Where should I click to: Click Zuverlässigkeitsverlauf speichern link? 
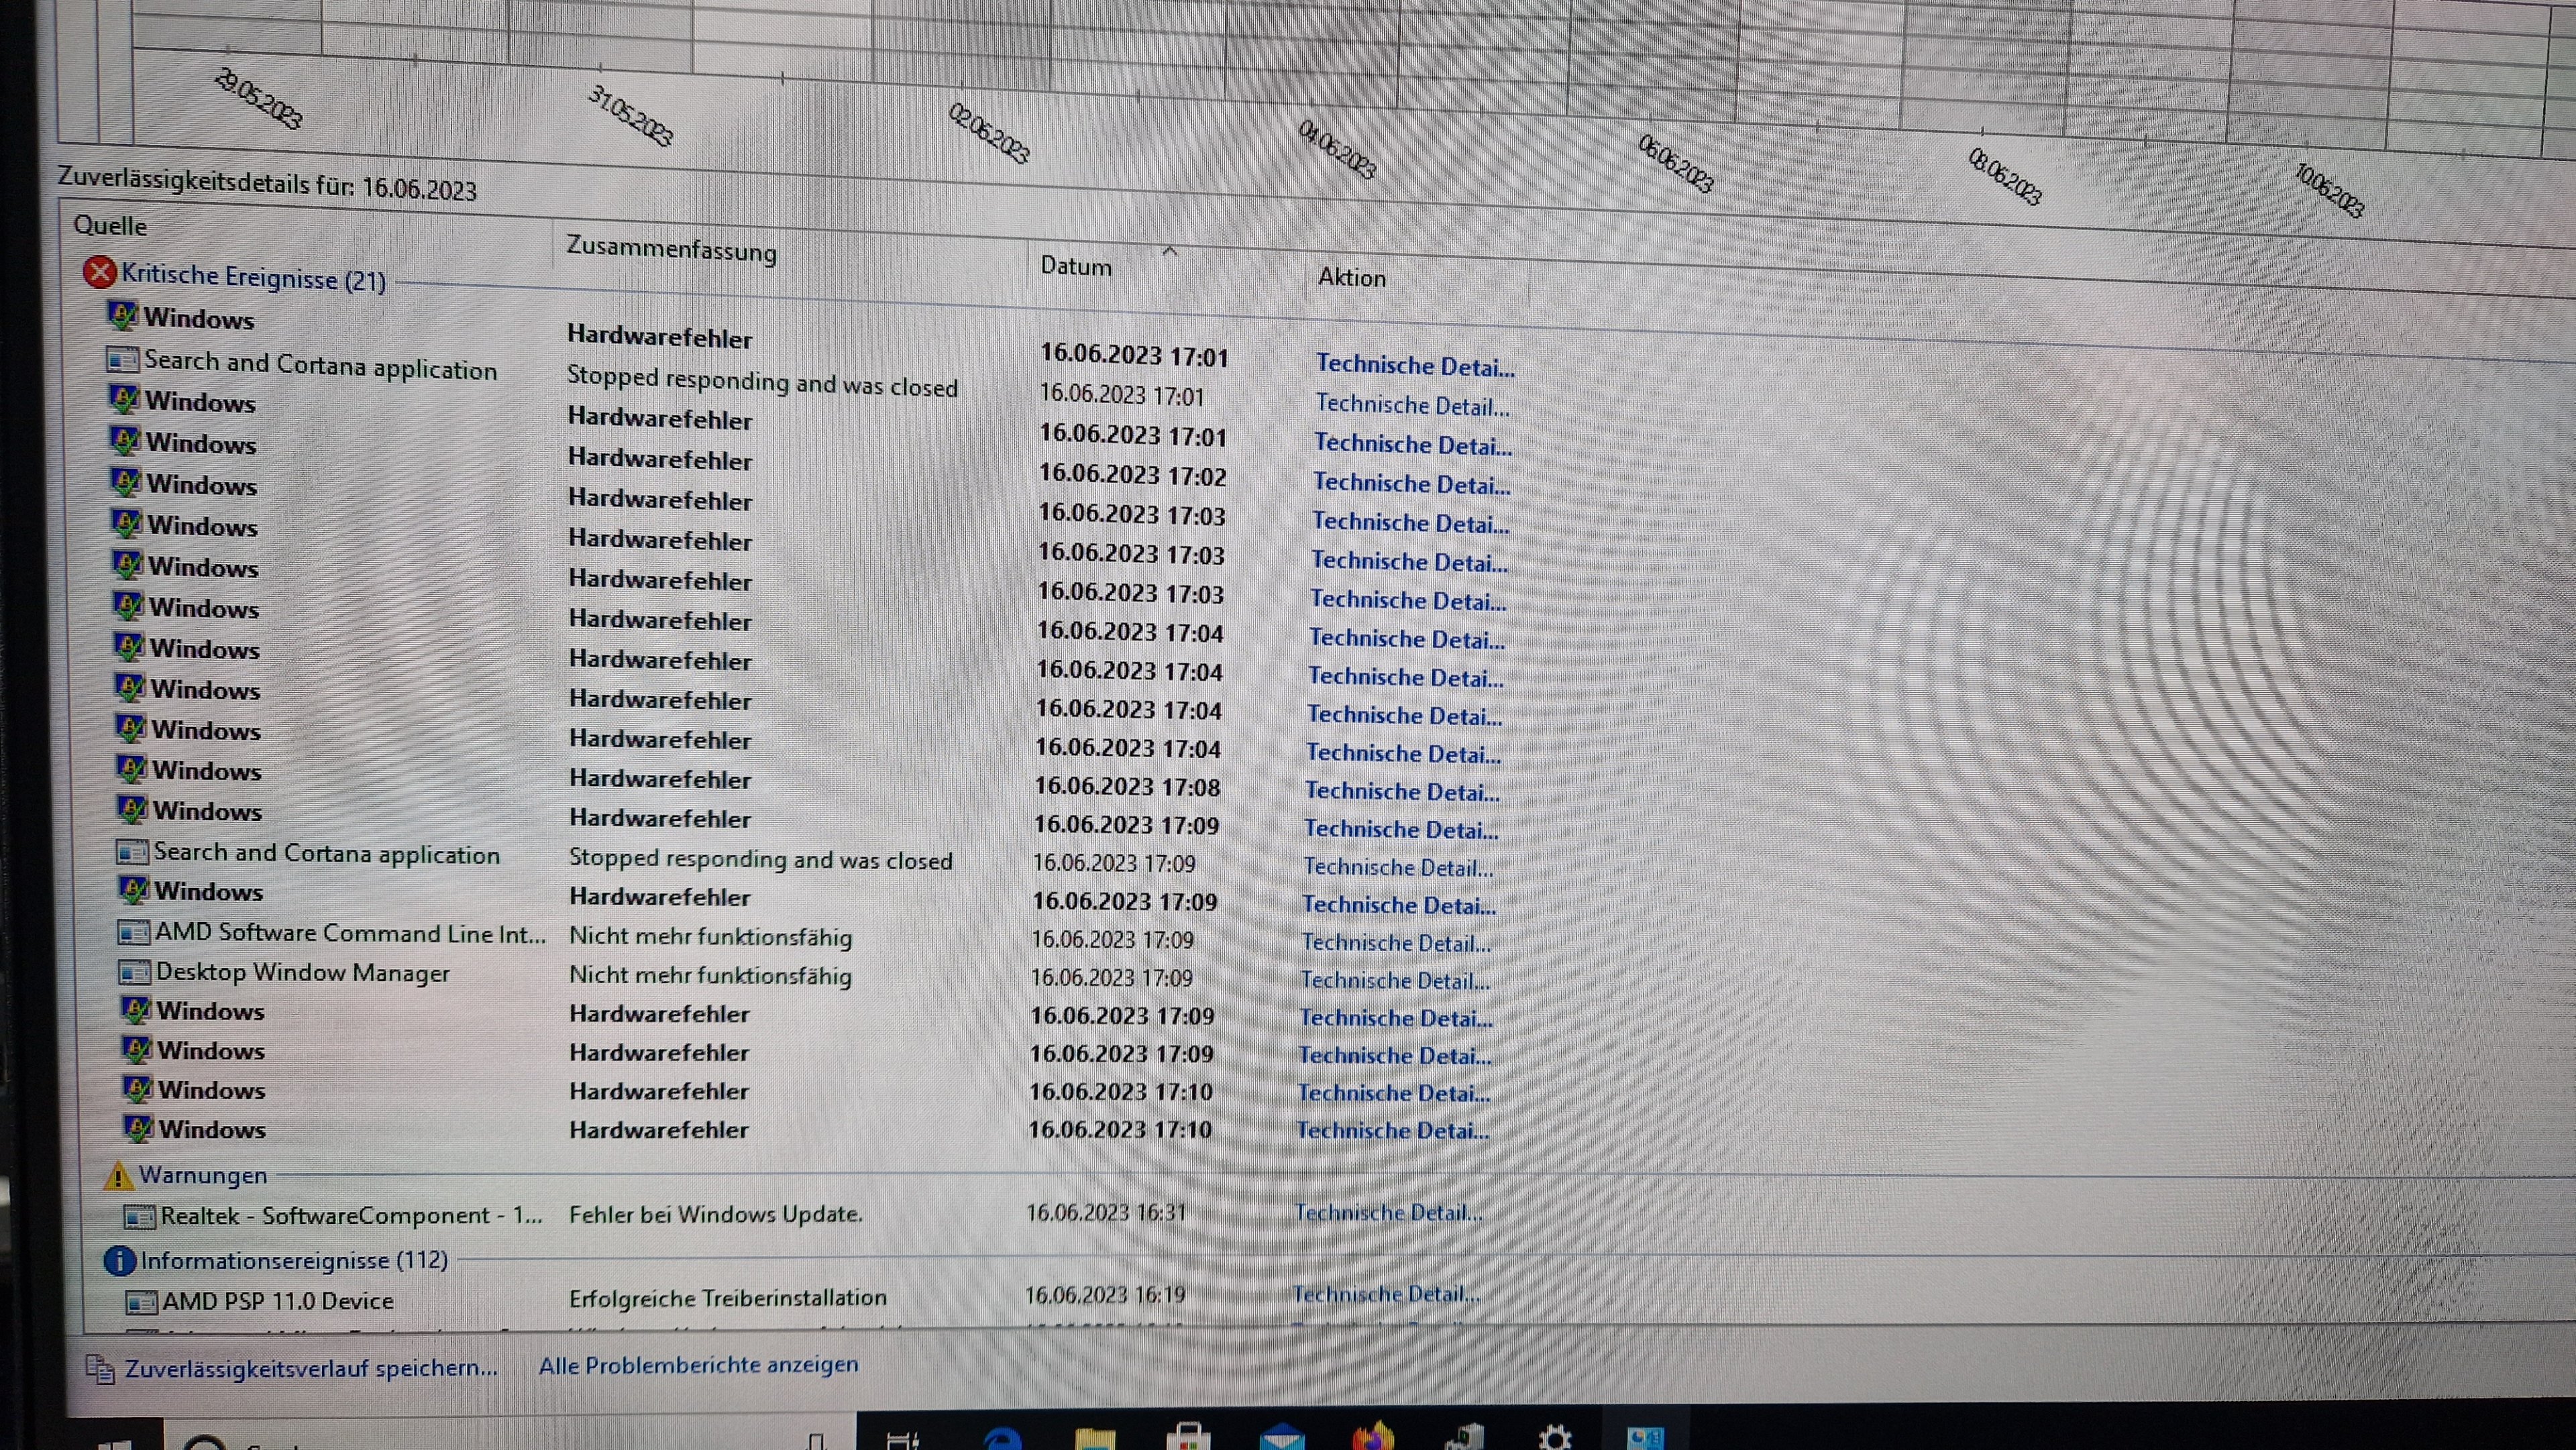point(311,1368)
